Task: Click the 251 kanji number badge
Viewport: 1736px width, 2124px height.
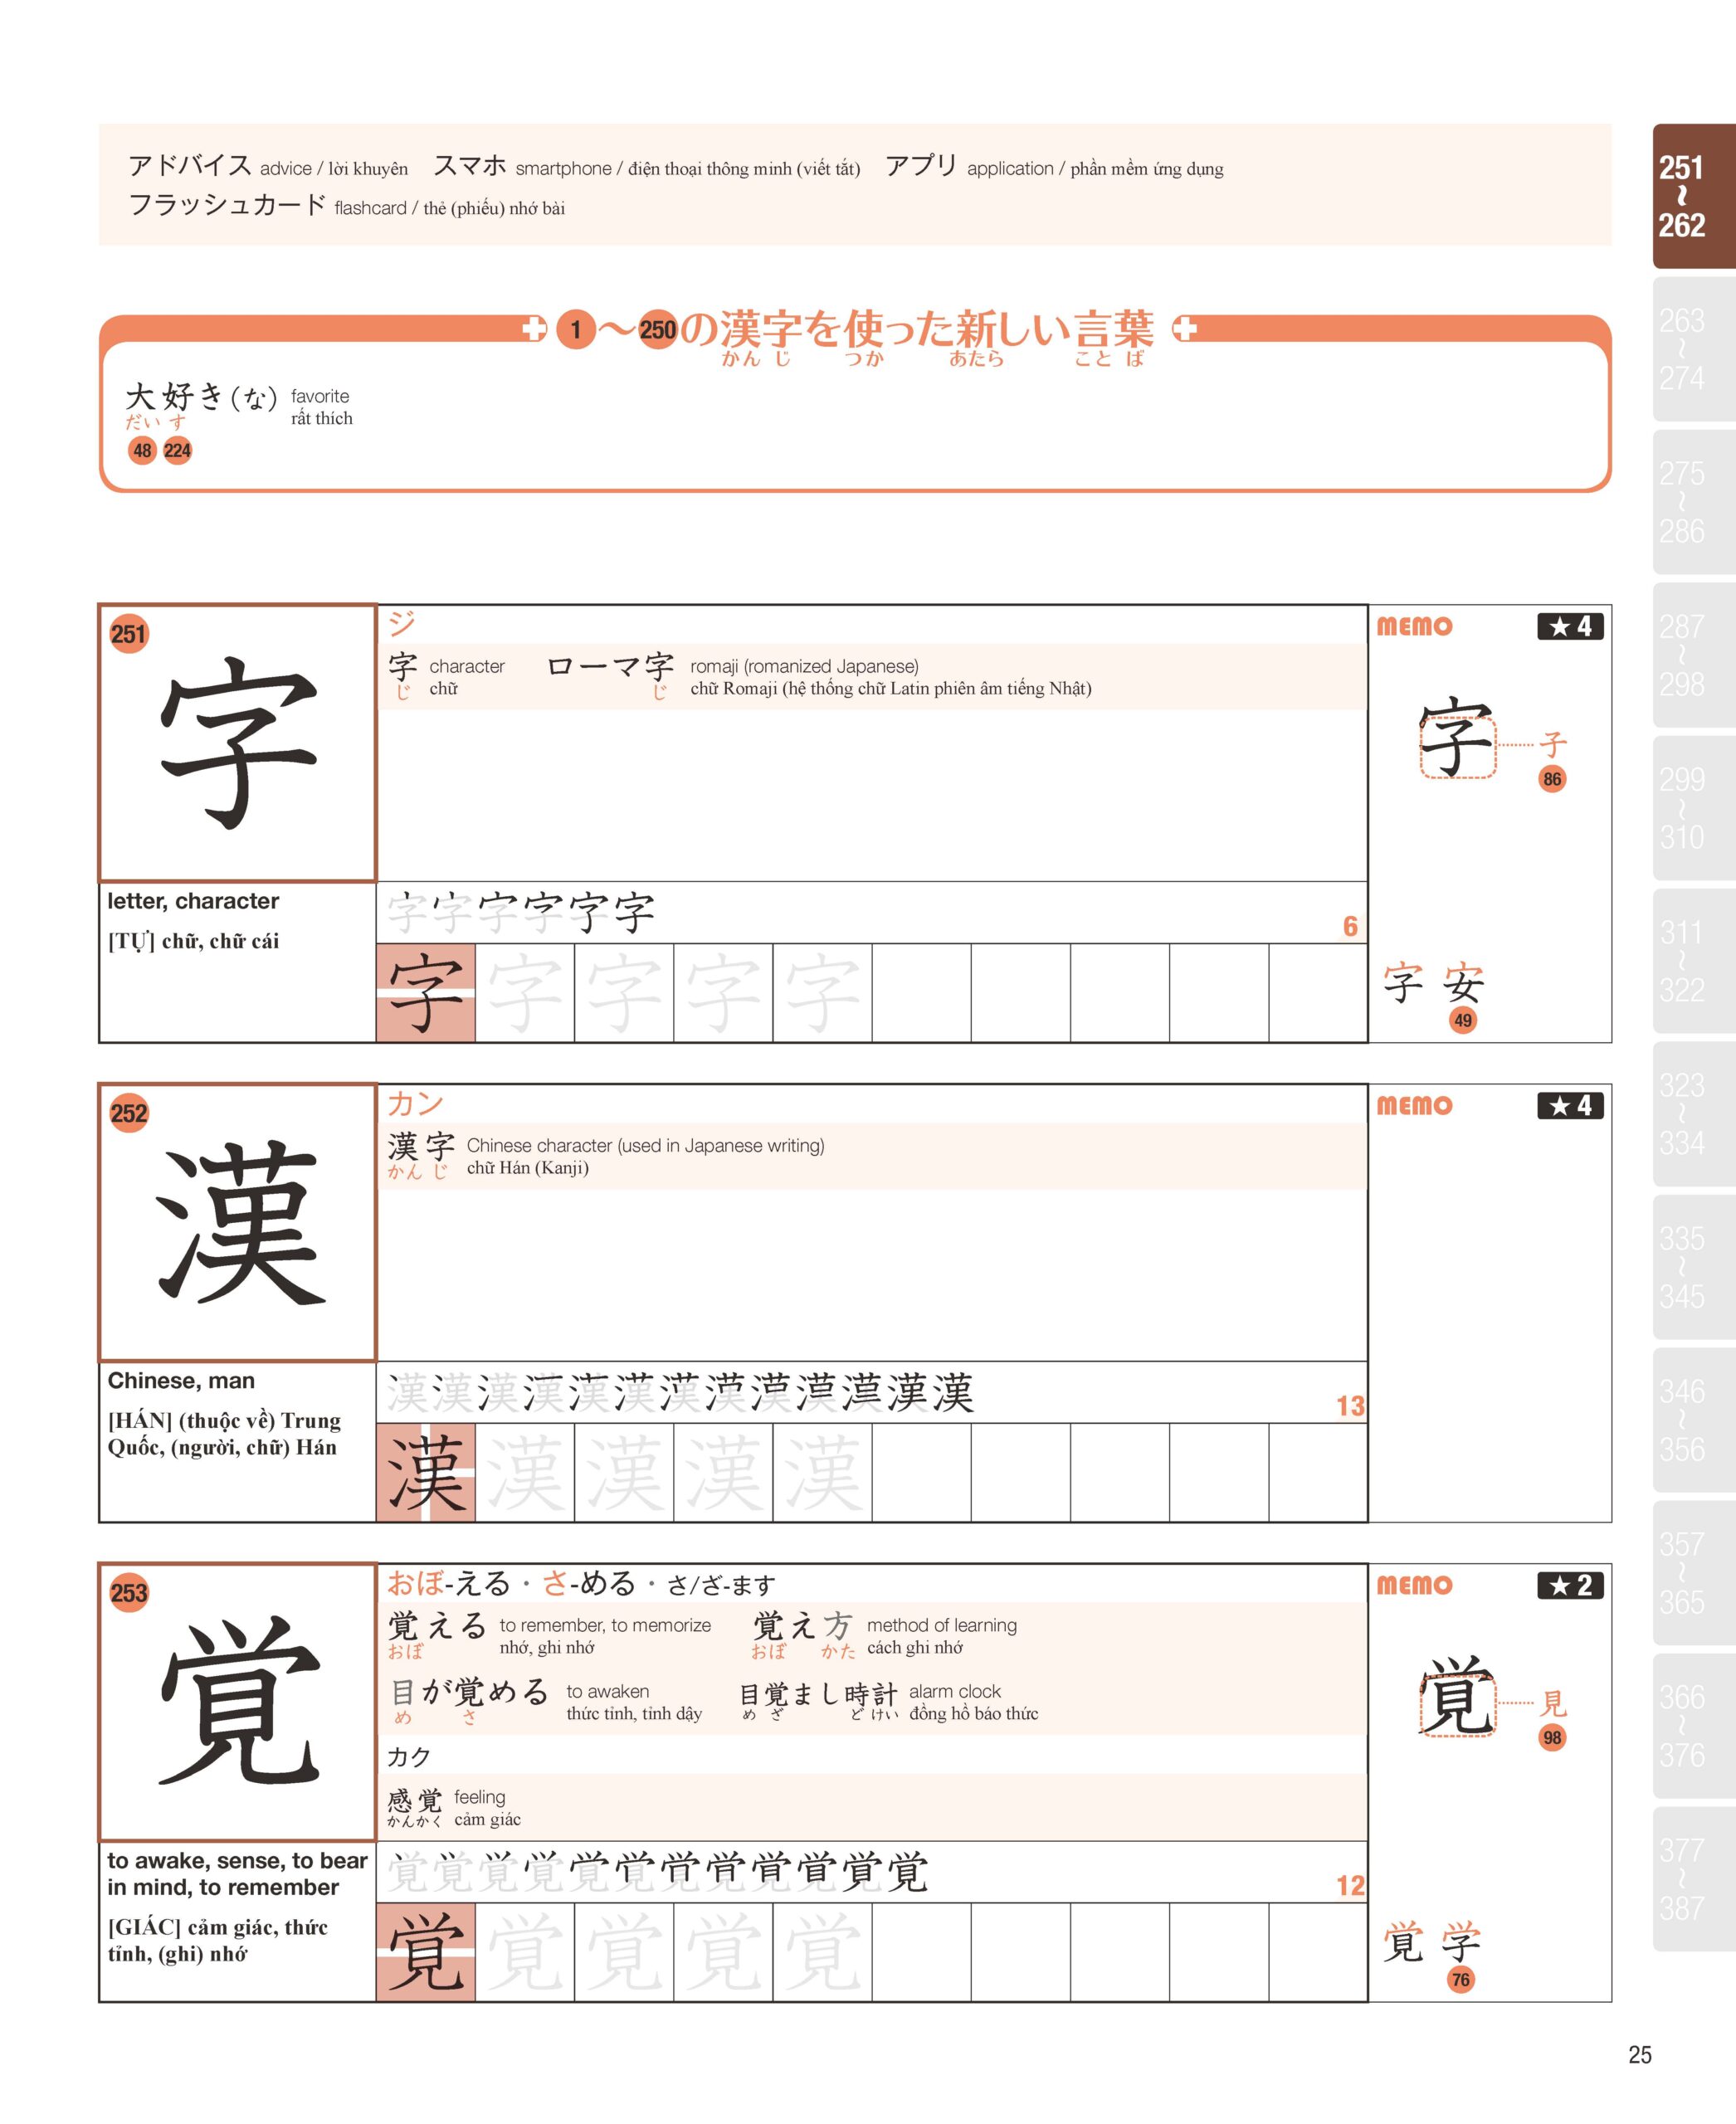Action: (129, 634)
